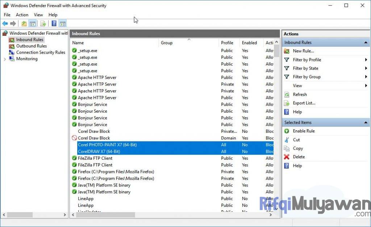Expand the Monitoring tree node
Screen dimensions: 371x227
pos(6,59)
